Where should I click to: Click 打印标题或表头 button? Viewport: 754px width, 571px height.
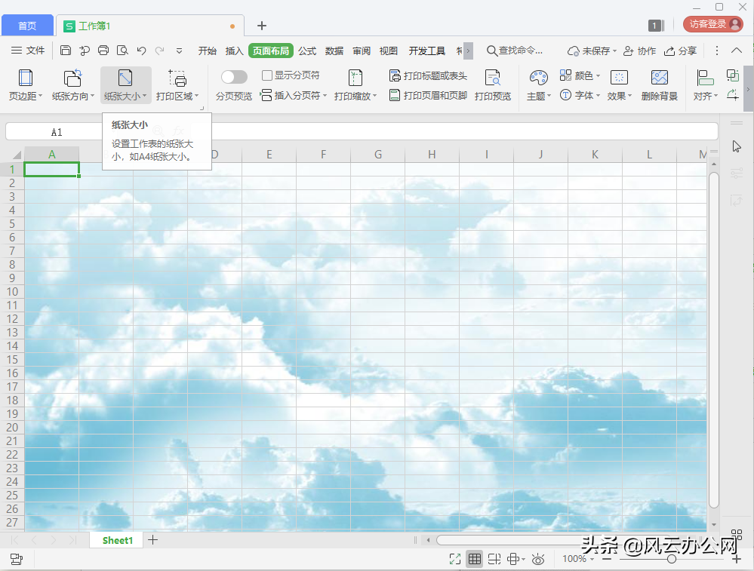(x=428, y=76)
